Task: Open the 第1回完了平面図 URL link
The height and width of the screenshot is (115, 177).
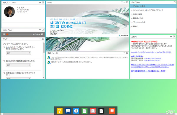Action: [152, 60]
